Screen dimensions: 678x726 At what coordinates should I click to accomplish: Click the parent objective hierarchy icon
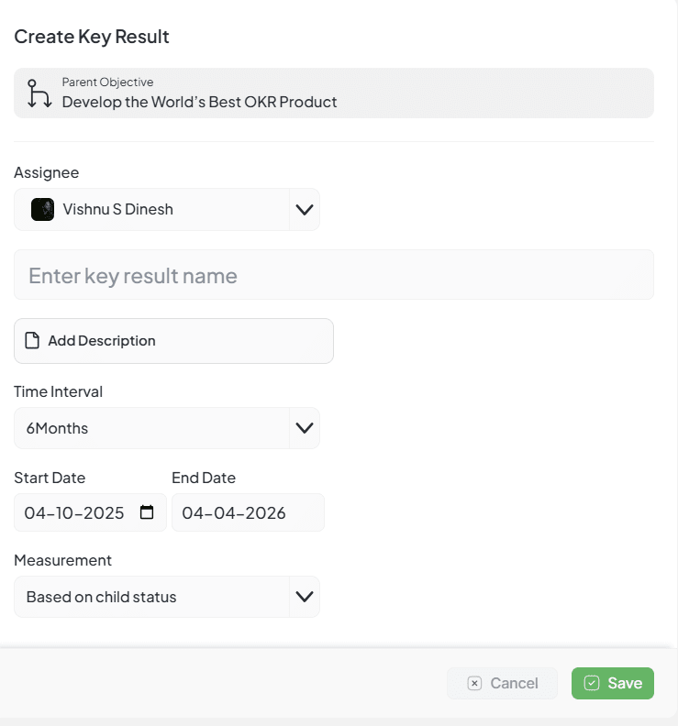39,93
